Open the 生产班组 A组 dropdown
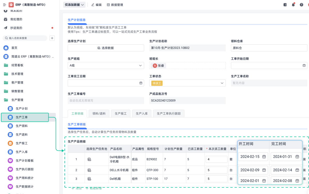This screenshot has height=194, width=309. (x=106, y=66)
